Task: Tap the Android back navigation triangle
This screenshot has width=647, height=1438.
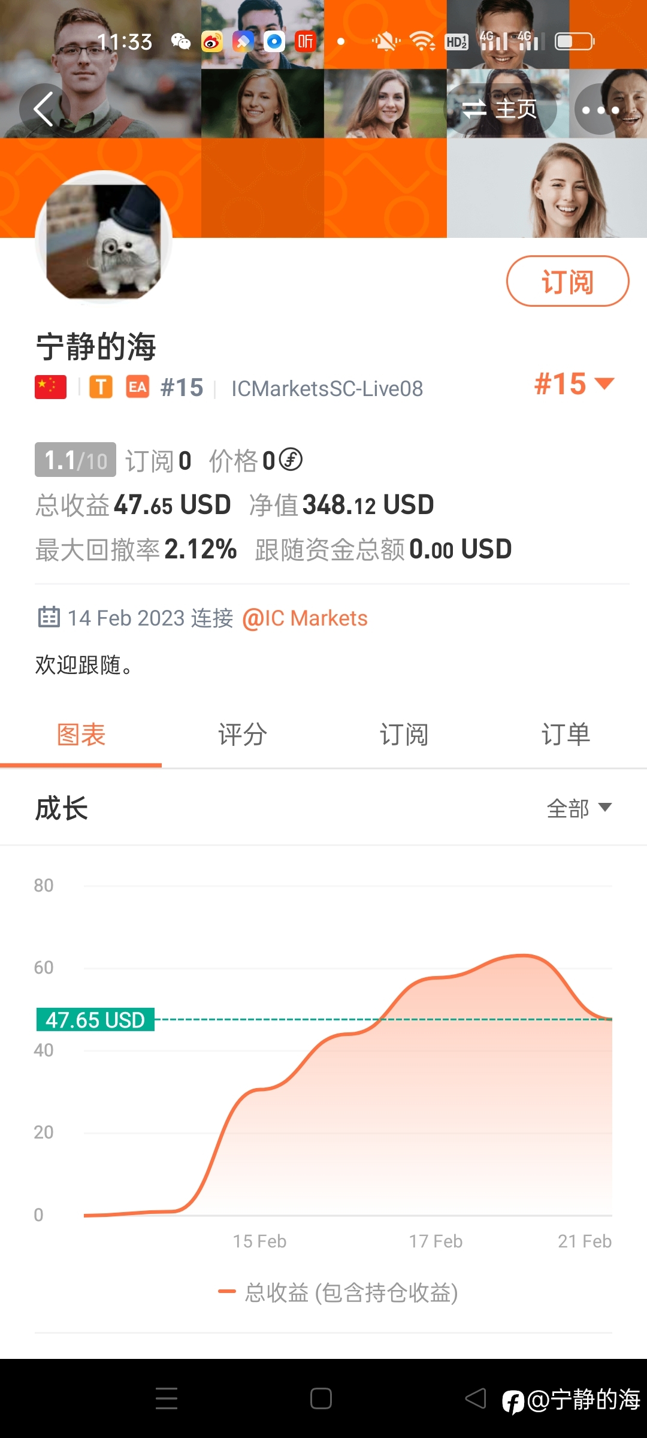Action: click(x=476, y=1398)
